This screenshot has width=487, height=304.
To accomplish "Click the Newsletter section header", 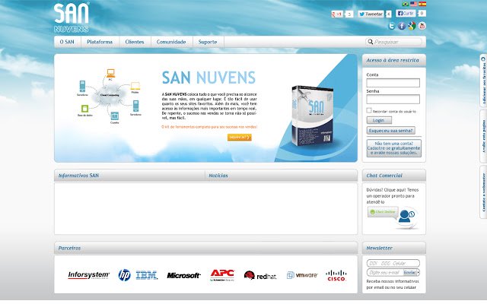I will click(394, 249).
